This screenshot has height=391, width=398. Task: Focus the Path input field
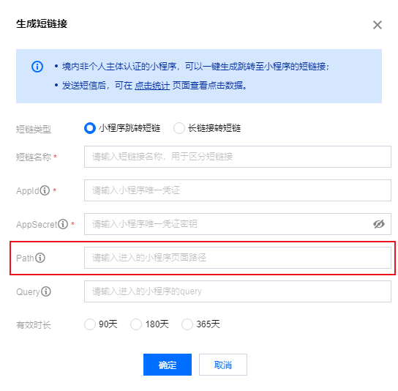238,258
